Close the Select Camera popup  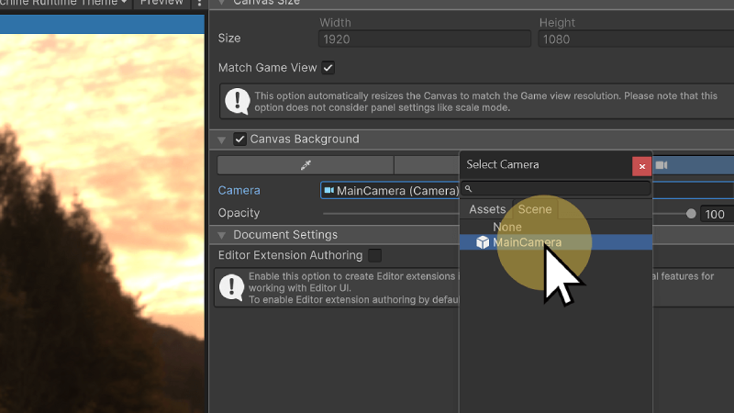pyautogui.click(x=641, y=166)
